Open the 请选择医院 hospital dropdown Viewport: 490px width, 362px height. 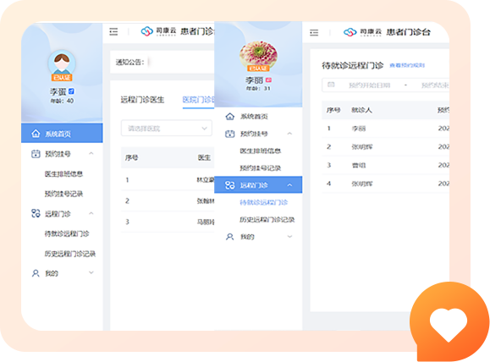(x=166, y=129)
